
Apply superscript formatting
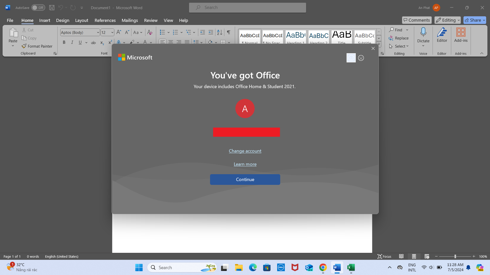(x=110, y=42)
